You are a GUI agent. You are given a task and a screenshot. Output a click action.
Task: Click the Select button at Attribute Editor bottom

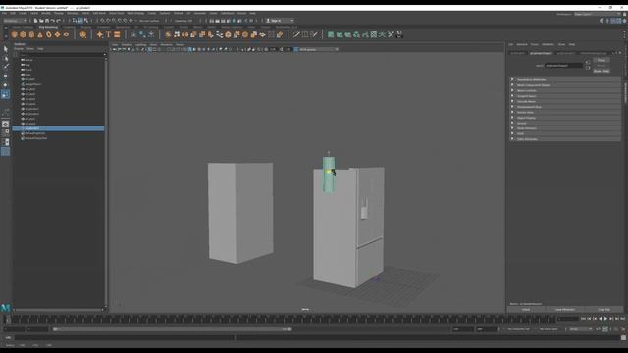tap(526, 310)
